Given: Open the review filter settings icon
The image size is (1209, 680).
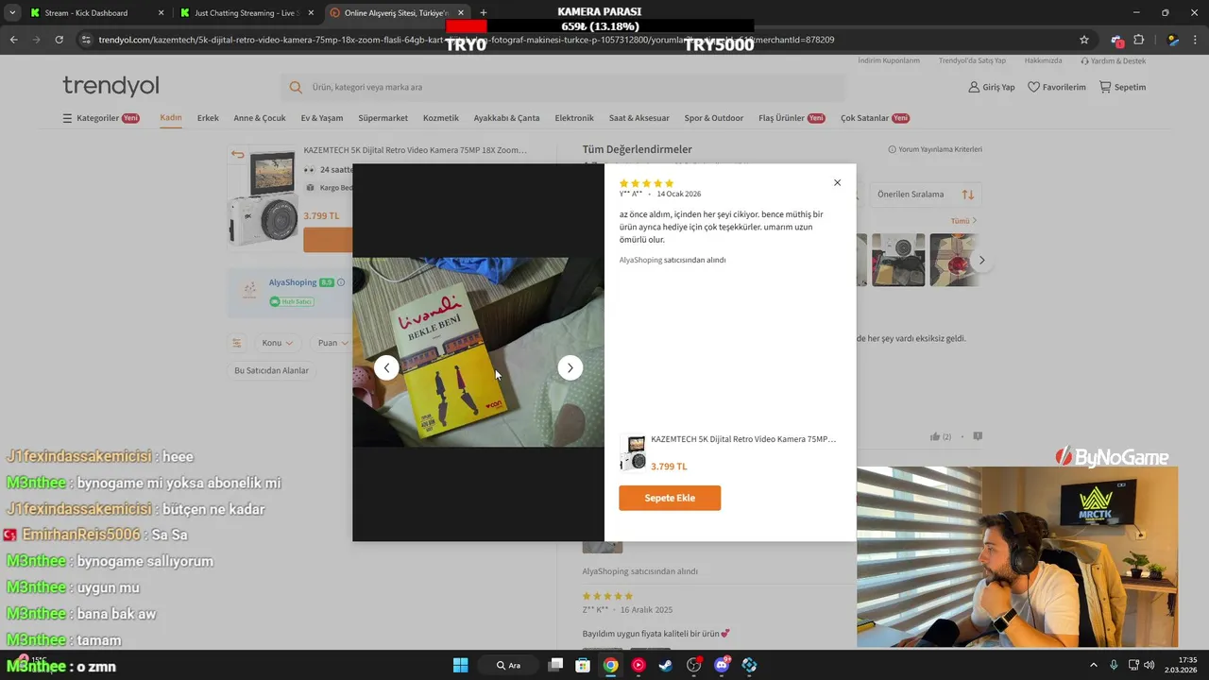Looking at the screenshot, I should point(237,343).
